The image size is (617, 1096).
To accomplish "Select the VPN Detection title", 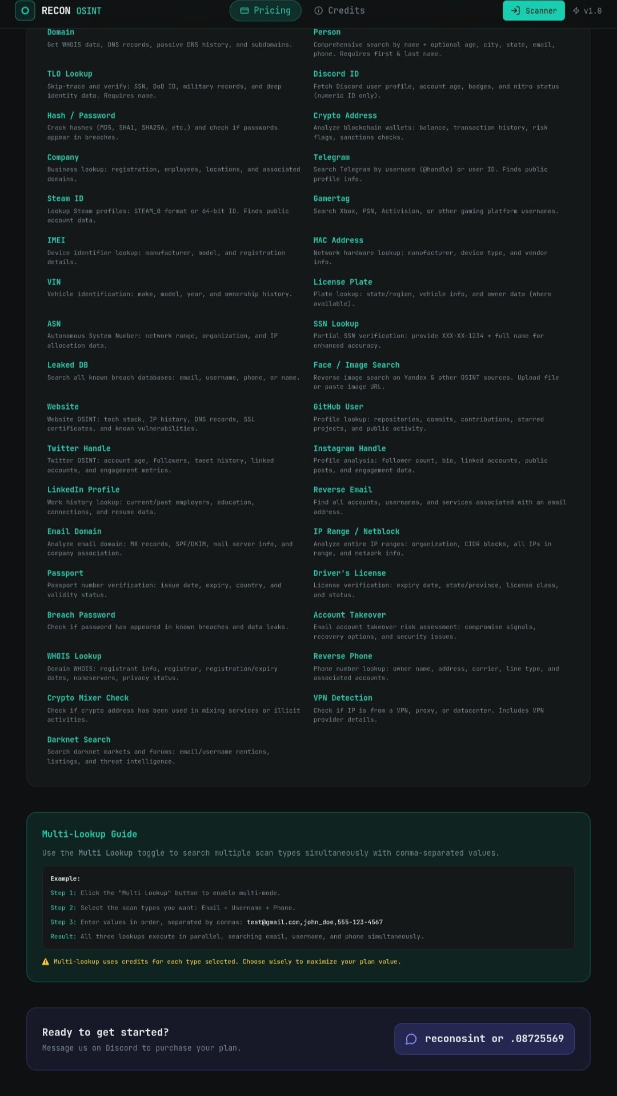I will click(343, 698).
